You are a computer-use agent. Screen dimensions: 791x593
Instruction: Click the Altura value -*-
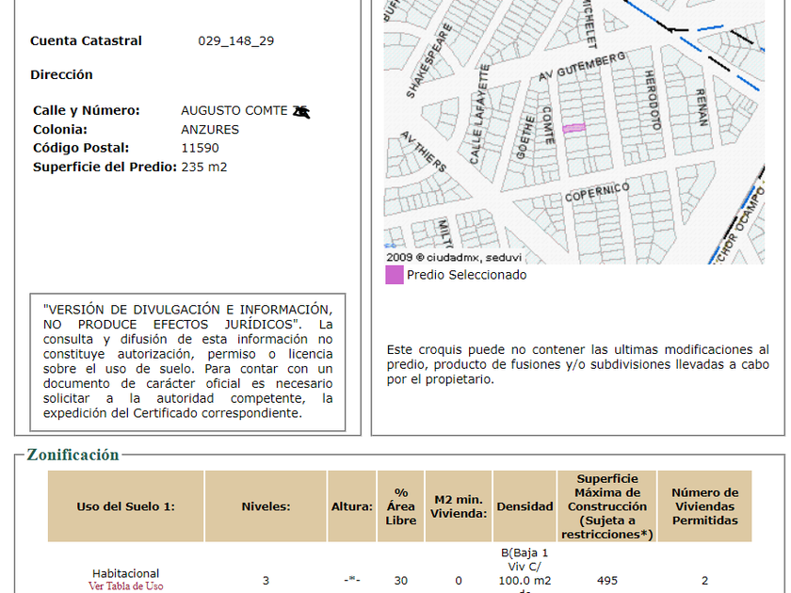click(351, 580)
